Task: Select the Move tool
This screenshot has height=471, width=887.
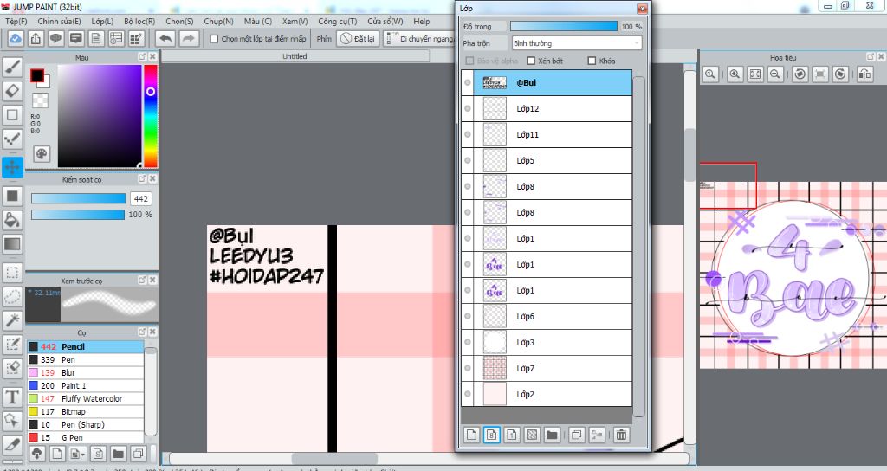Action: [12, 167]
